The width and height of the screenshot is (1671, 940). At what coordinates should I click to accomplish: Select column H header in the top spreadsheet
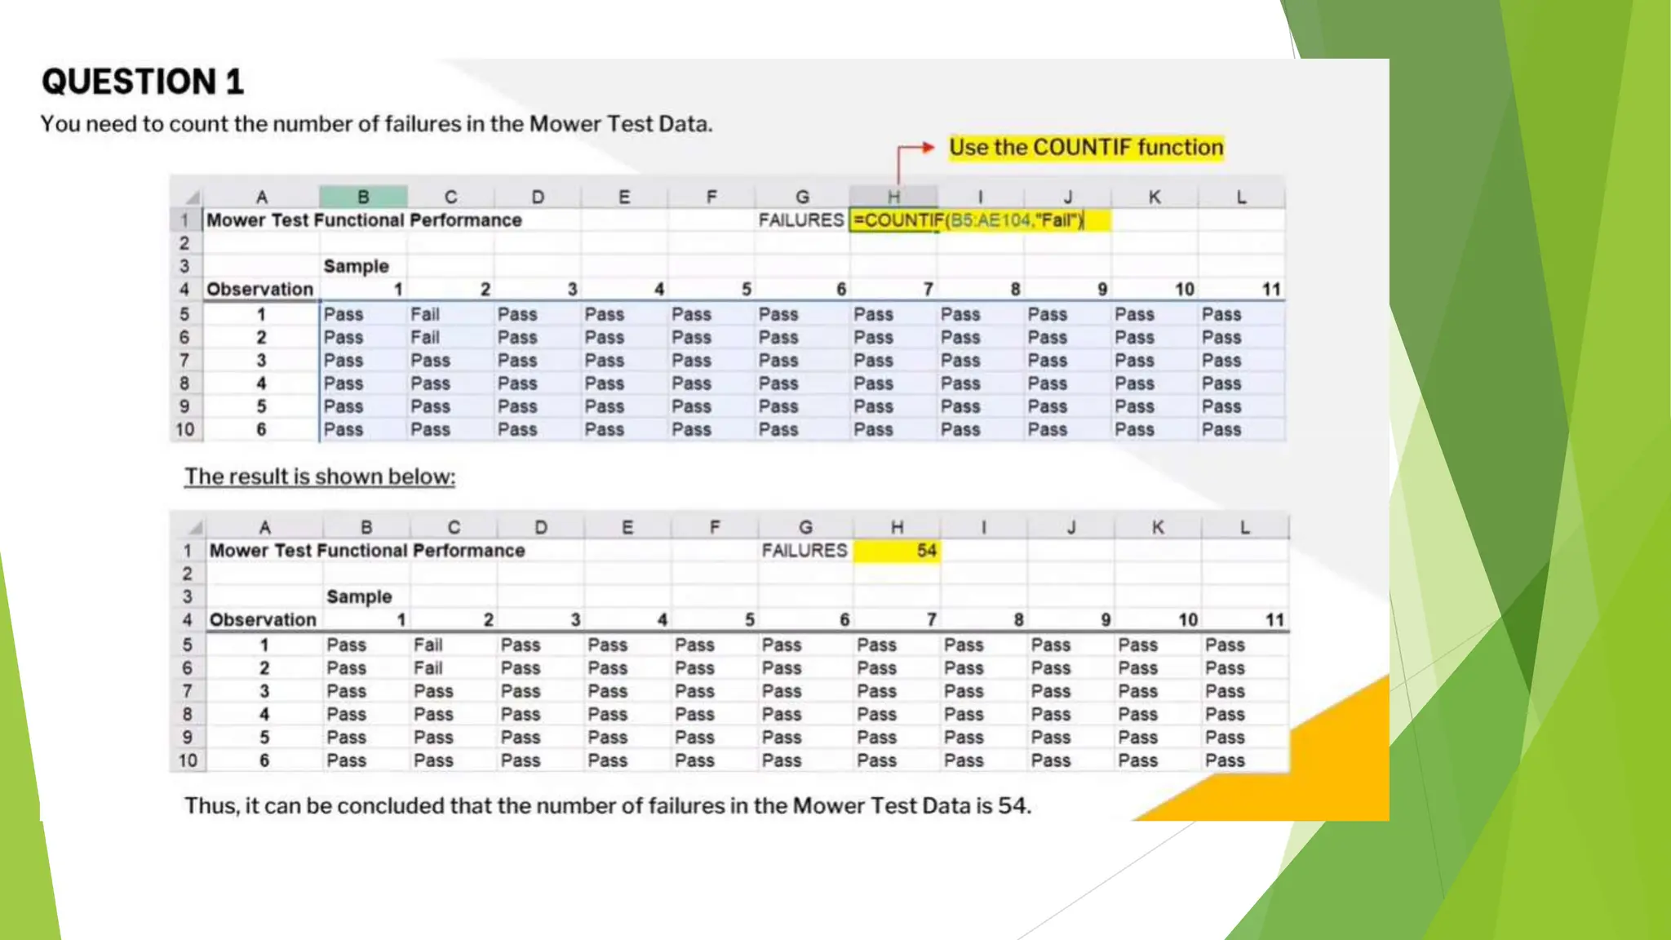893,197
